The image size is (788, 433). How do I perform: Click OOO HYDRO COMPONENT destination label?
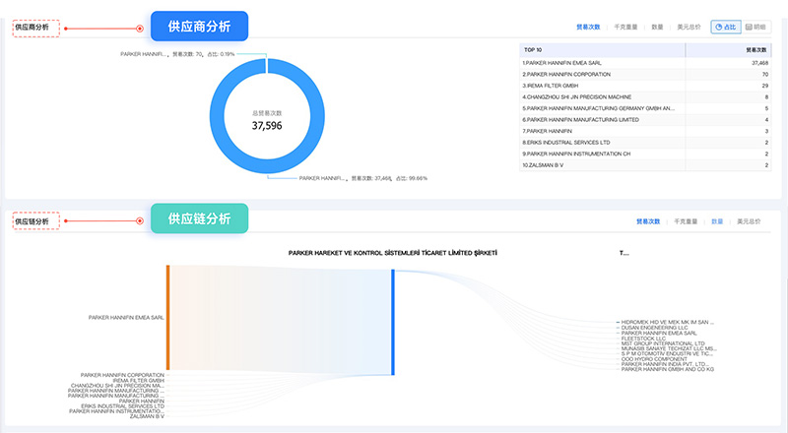point(654,359)
